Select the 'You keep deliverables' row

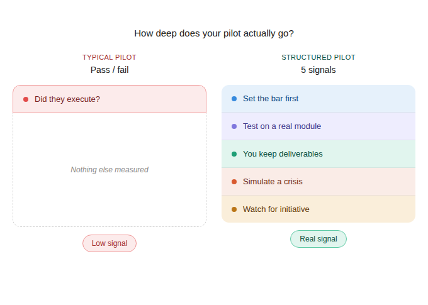(x=318, y=154)
